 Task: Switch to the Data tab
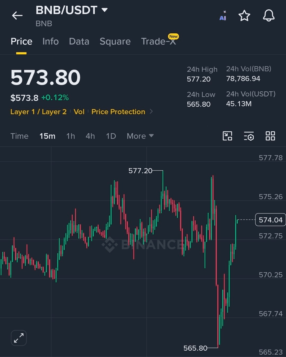79,41
